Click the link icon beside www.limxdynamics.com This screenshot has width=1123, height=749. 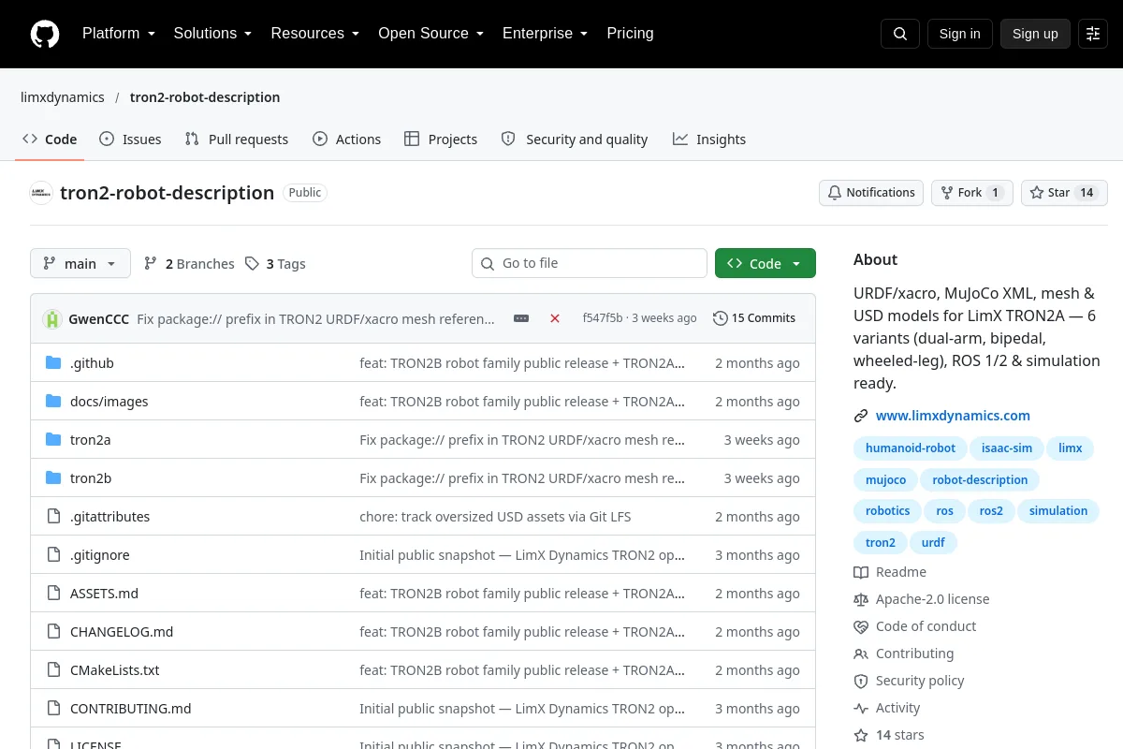click(861, 416)
